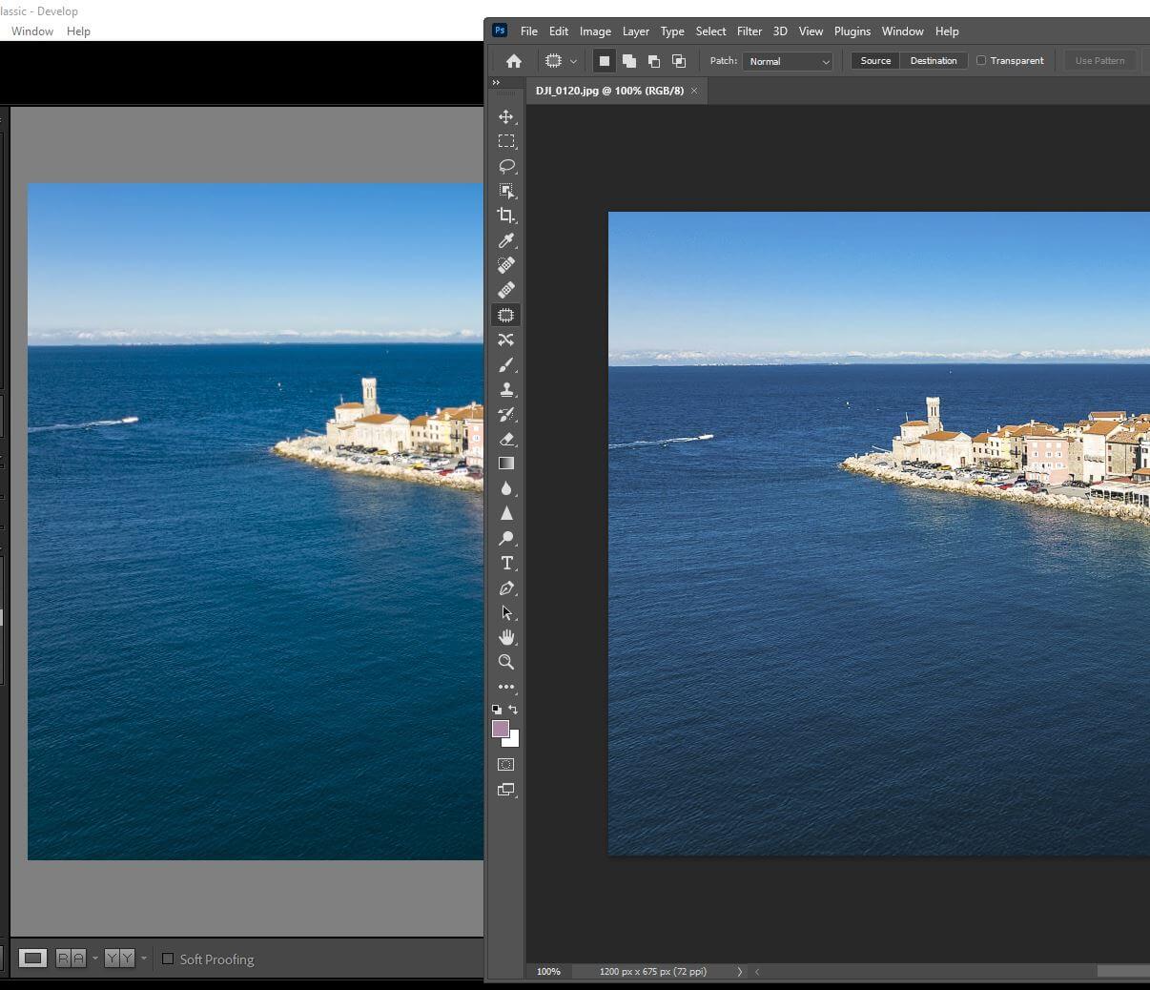Image resolution: width=1150 pixels, height=990 pixels.
Task: Toggle Soft Proofing in Lightroom
Action: pos(168,959)
